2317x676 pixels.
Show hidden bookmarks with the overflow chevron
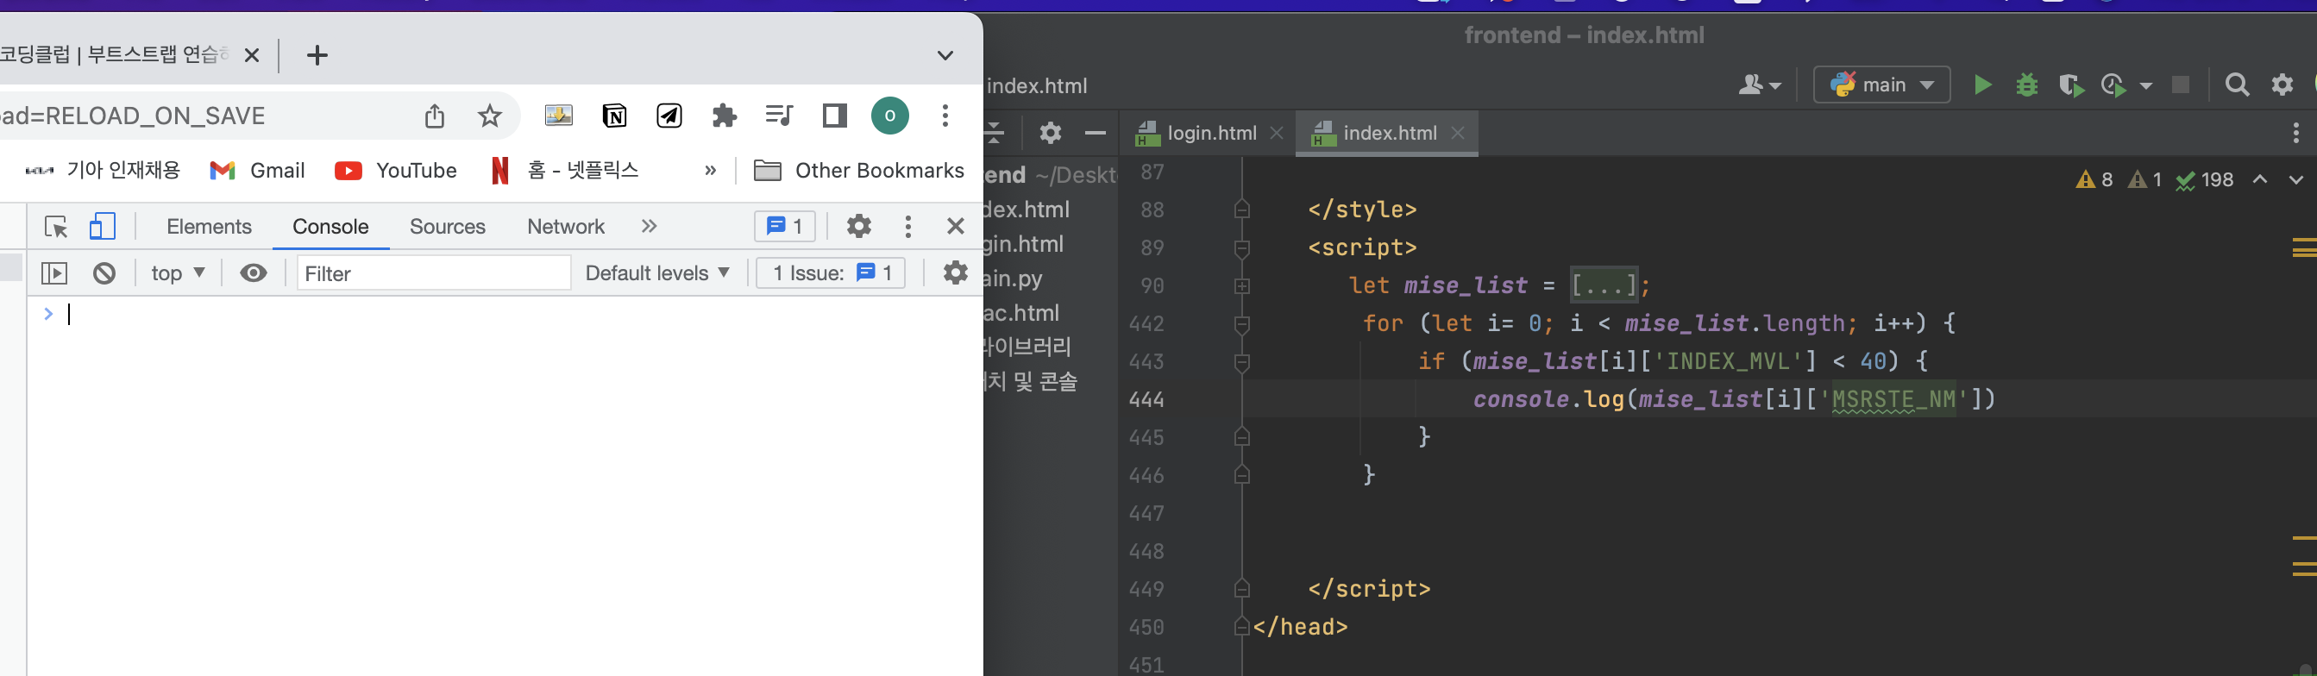[711, 171]
